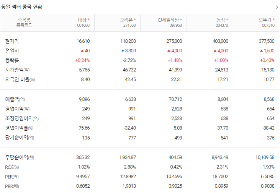This screenshot has width=280, height=193.
Task: Click revenue value 70,712
Action: point(175,99)
